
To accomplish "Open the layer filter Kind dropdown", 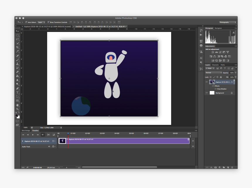I will (210, 68).
